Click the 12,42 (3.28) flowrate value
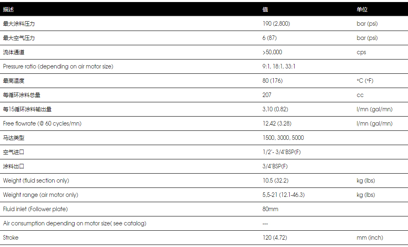This screenshot has height=247, width=408. coord(277,123)
